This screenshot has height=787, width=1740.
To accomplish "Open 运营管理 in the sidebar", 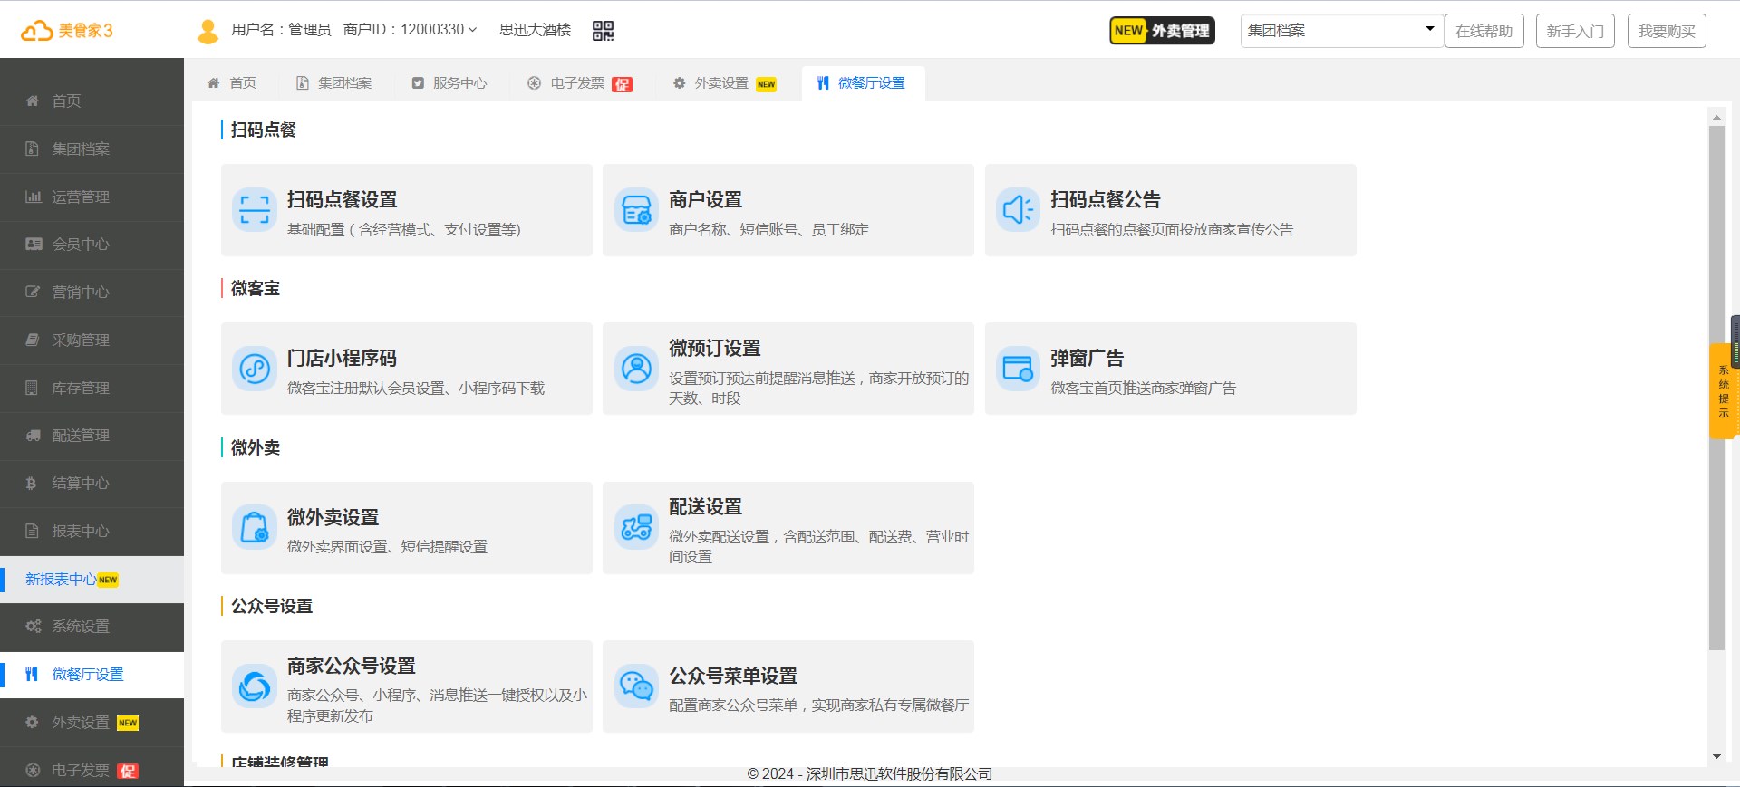I will coord(81,197).
